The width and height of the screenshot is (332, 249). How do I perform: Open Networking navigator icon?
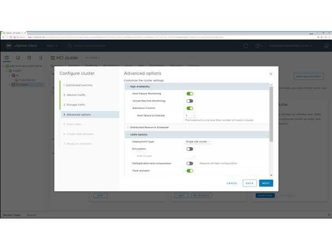(41, 58)
